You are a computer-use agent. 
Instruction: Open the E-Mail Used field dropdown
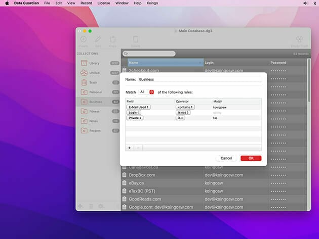pos(138,107)
